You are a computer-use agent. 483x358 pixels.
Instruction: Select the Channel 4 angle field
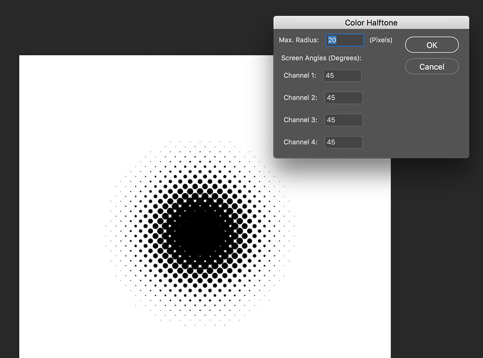tap(343, 142)
